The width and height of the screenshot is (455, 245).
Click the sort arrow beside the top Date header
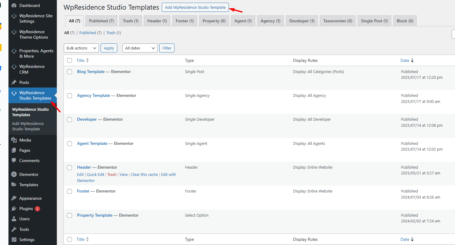coord(412,60)
